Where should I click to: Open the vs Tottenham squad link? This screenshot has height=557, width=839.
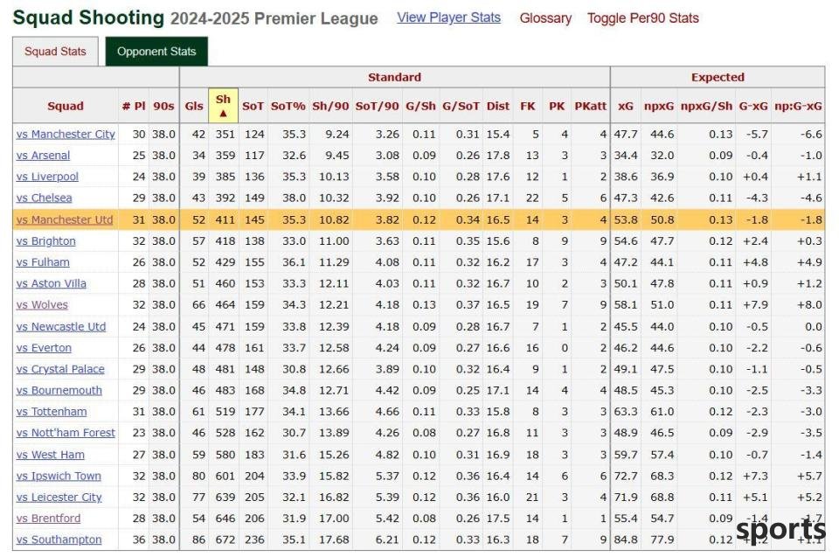tap(52, 411)
